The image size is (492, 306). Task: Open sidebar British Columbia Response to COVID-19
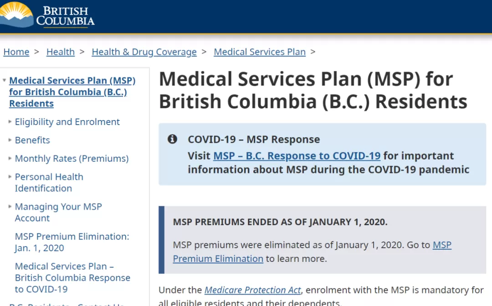(x=72, y=277)
